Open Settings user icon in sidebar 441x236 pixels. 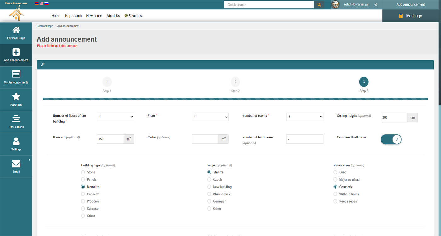pyautogui.click(x=16, y=141)
